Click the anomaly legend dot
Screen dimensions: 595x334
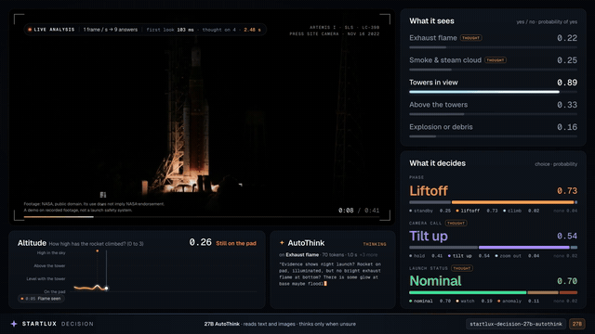(499, 301)
